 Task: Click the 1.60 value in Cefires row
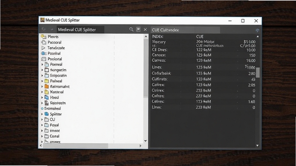coord(252,102)
